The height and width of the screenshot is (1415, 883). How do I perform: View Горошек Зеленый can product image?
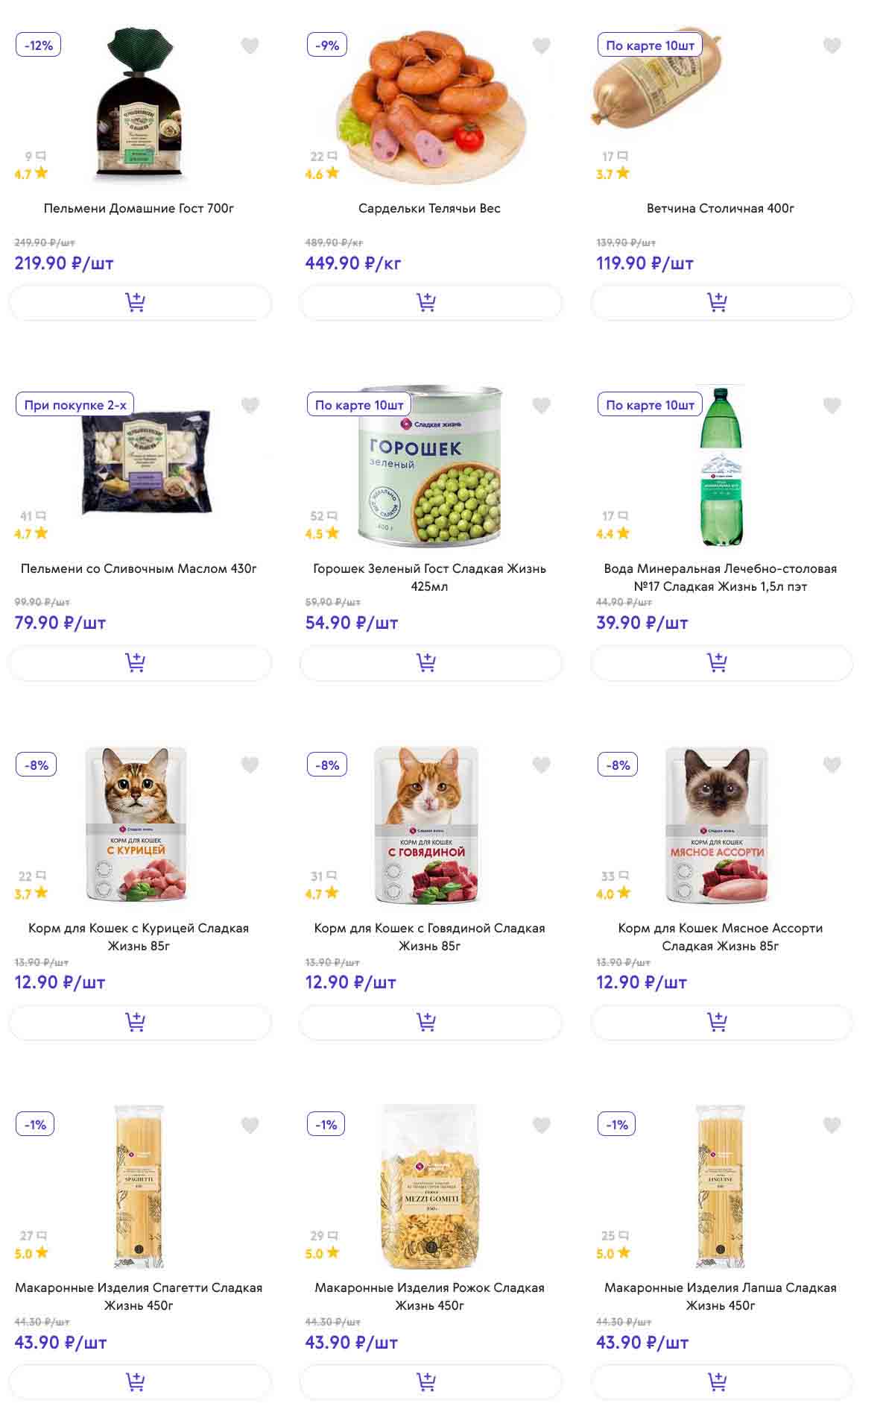click(x=430, y=466)
